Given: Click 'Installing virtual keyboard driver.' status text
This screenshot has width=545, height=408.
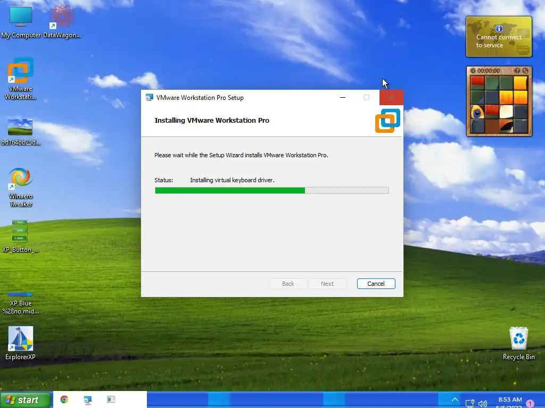Looking at the screenshot, I should point(232,180).
